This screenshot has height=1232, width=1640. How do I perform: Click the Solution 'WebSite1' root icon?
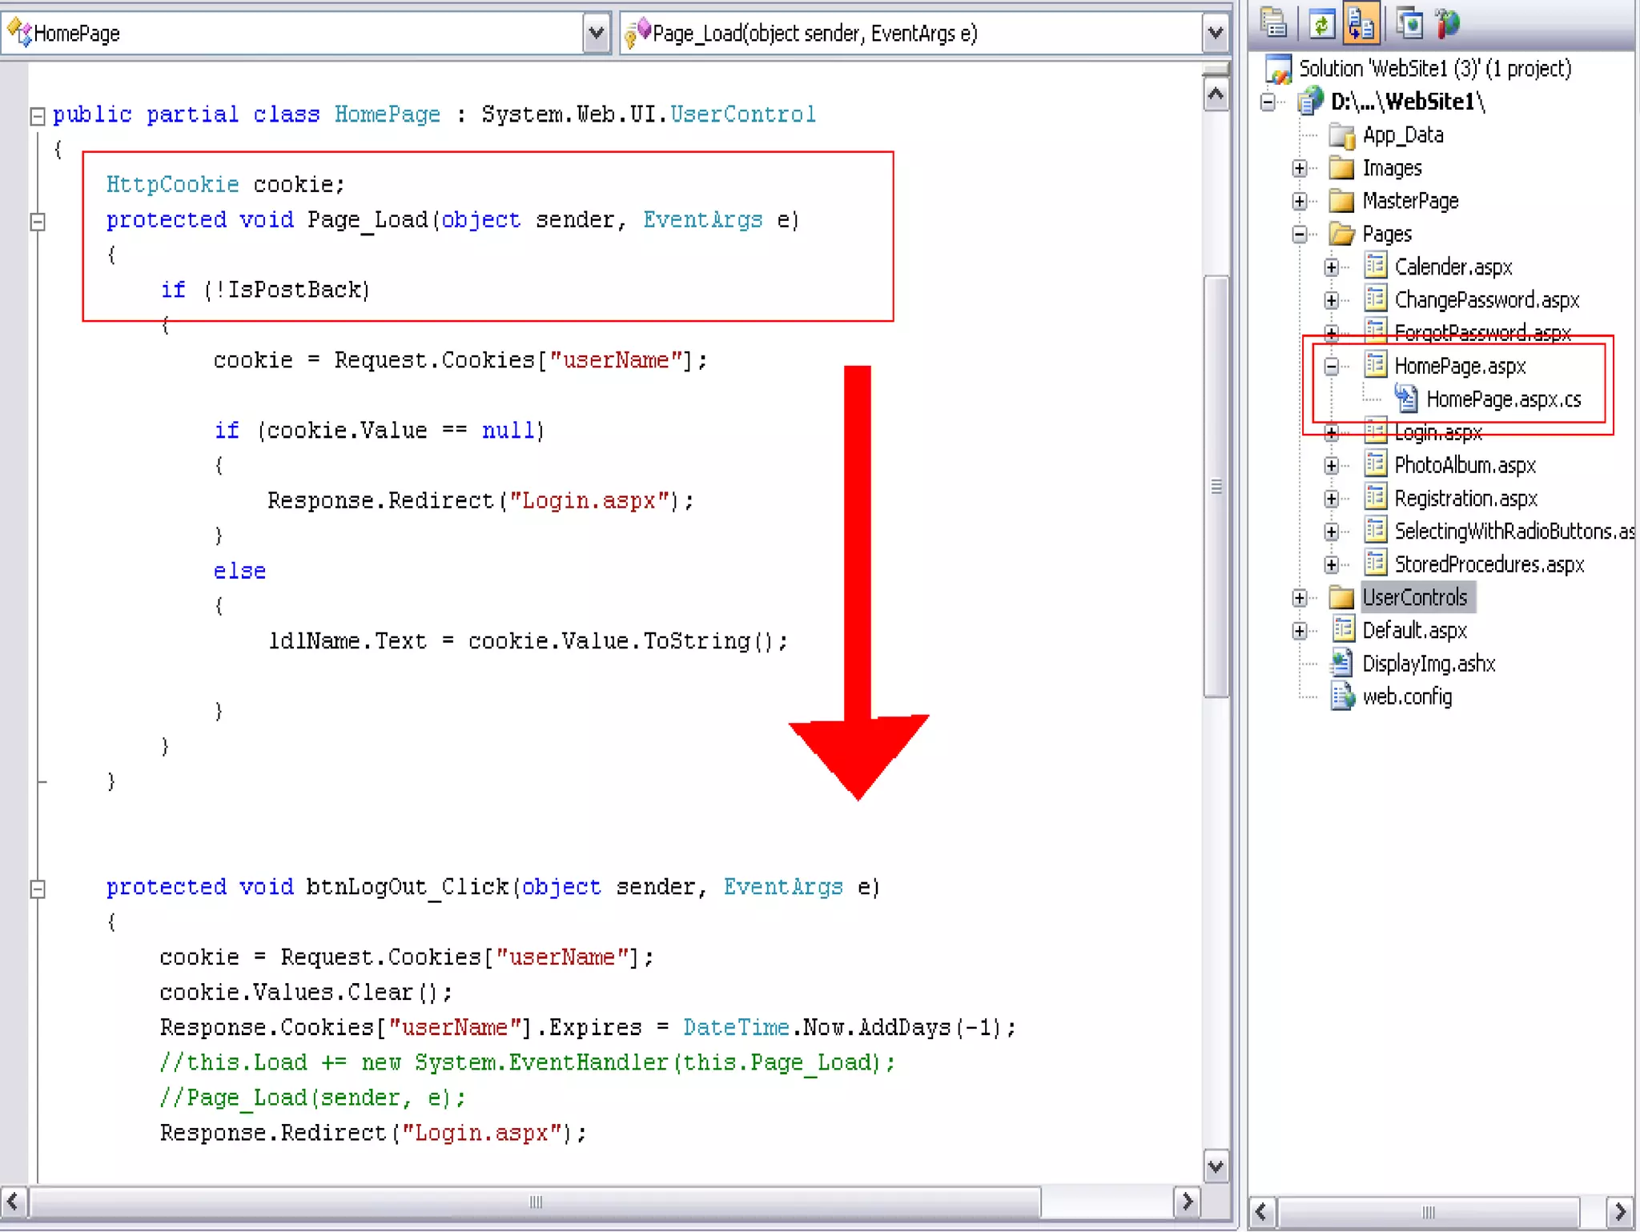click(1278, 70)
